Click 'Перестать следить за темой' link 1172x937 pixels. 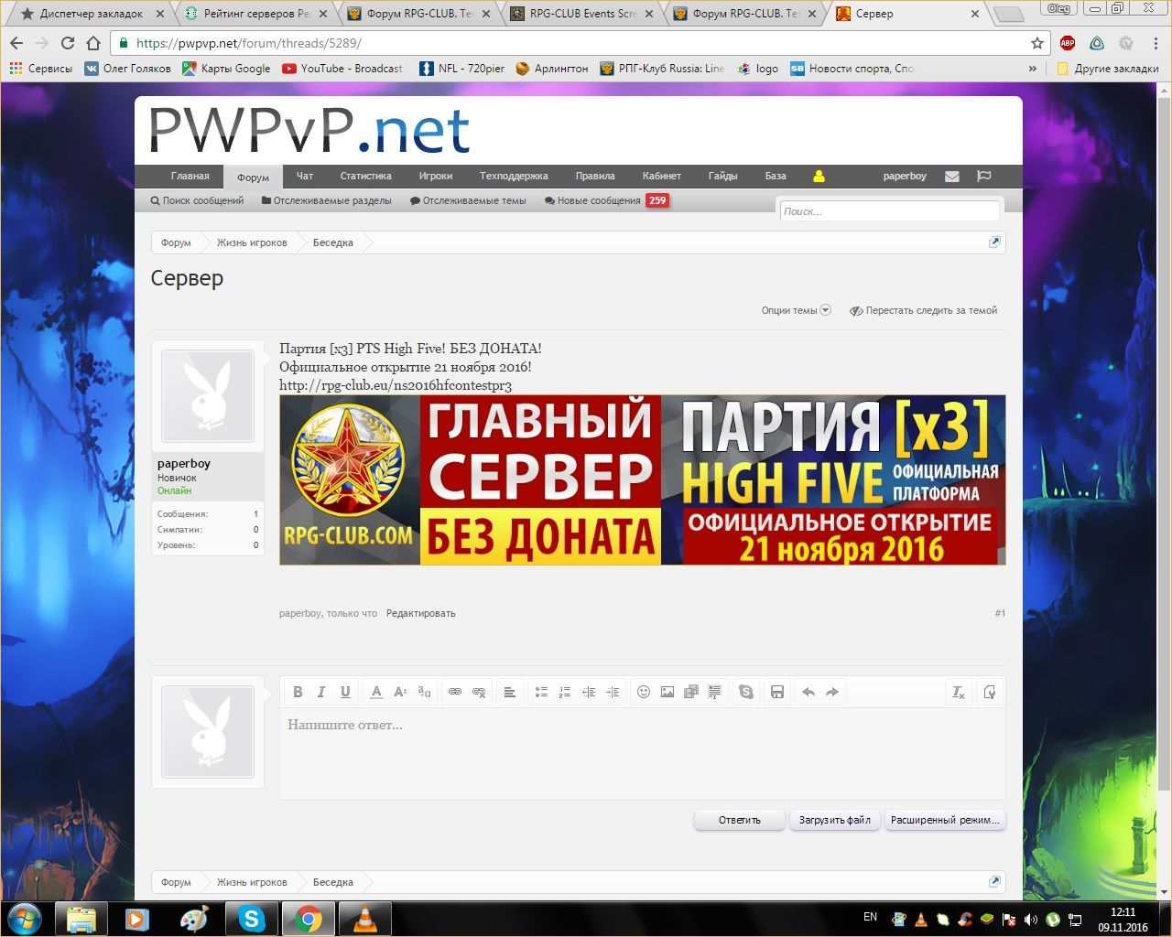[924, 310]
